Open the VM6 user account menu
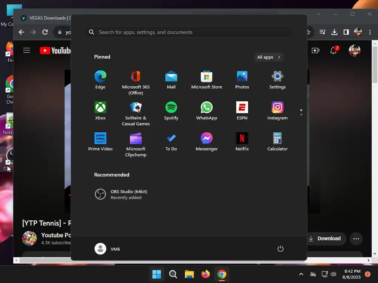The height and width of the screenshot is (283, 378). click(x=107, y=249)
